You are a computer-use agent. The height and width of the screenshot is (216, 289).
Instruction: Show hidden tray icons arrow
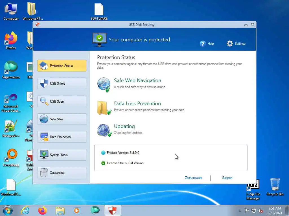pos(240,211)
